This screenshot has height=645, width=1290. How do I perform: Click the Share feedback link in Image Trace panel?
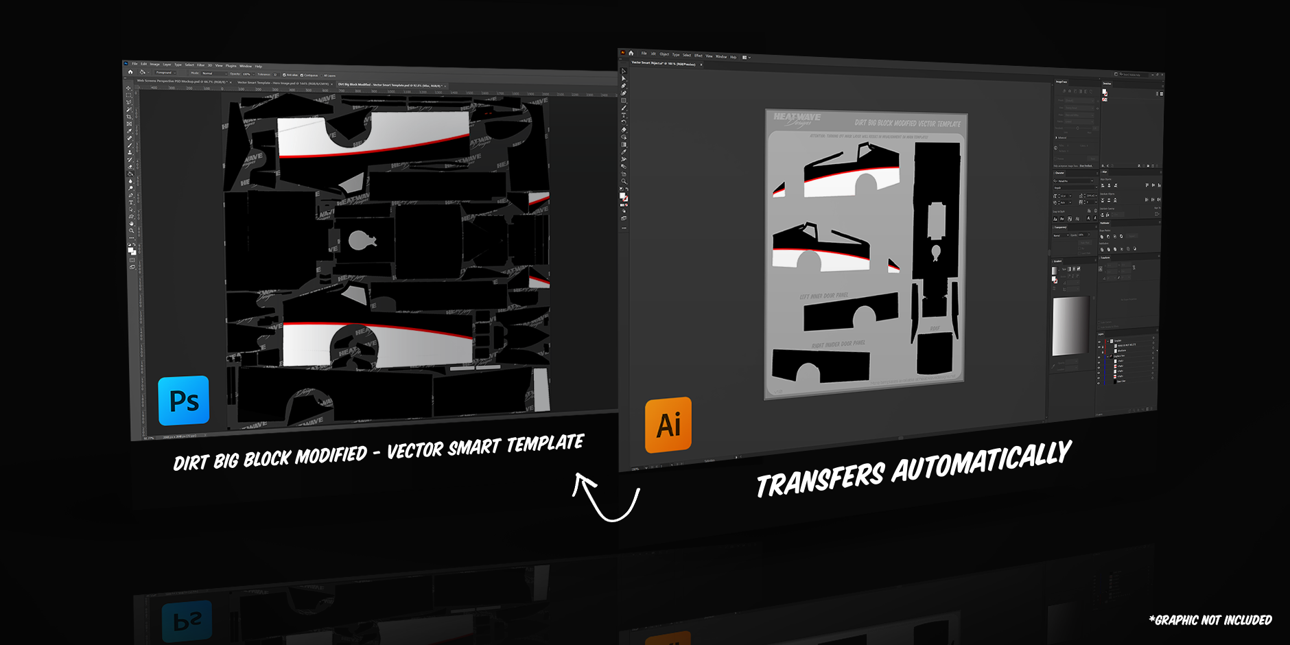(1086, 165)
